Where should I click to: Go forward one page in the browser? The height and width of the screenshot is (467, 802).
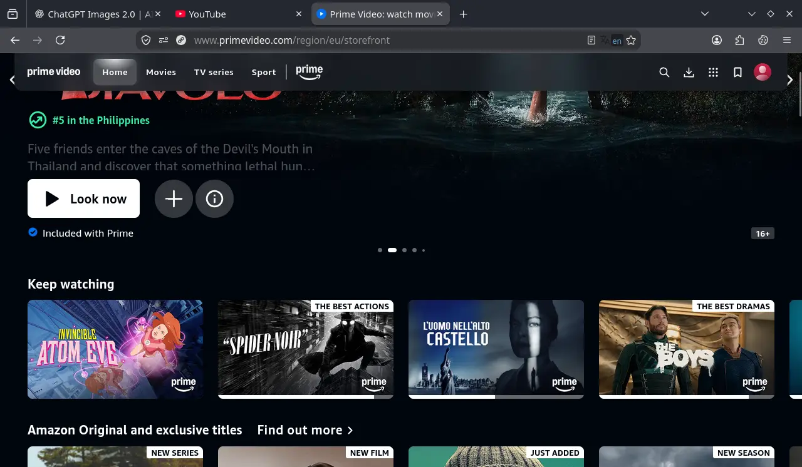pos(38,40)
